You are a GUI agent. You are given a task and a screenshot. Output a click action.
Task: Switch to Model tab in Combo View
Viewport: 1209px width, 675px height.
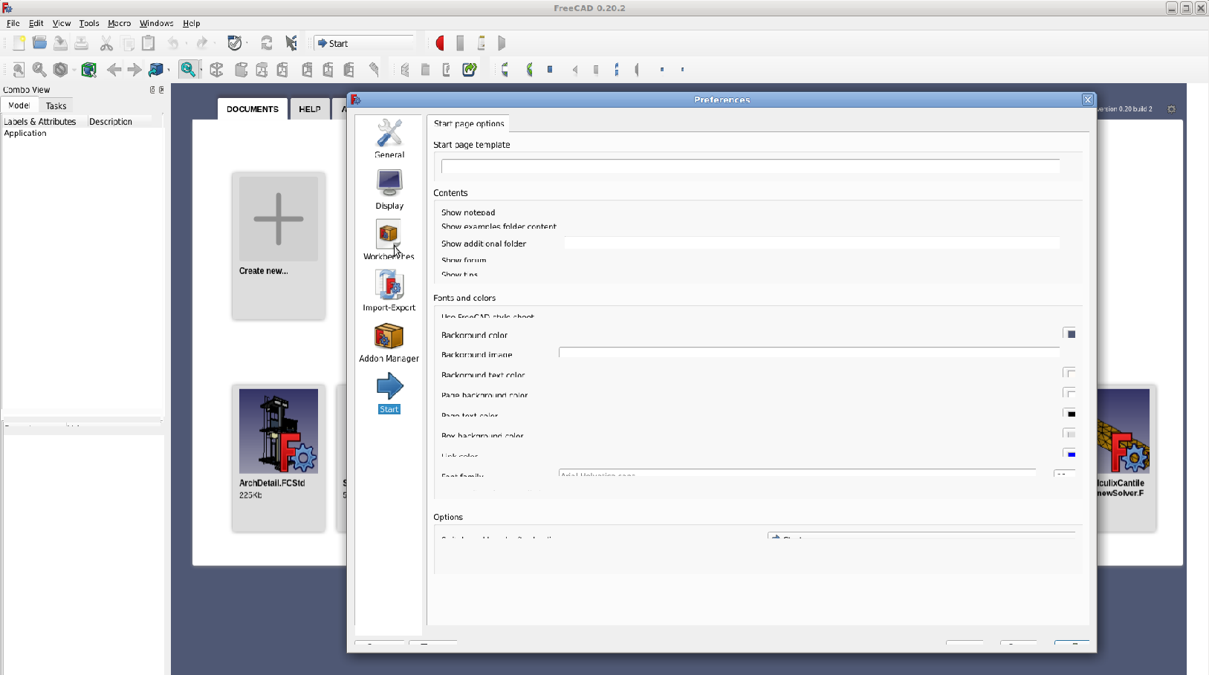pos(19,105)
